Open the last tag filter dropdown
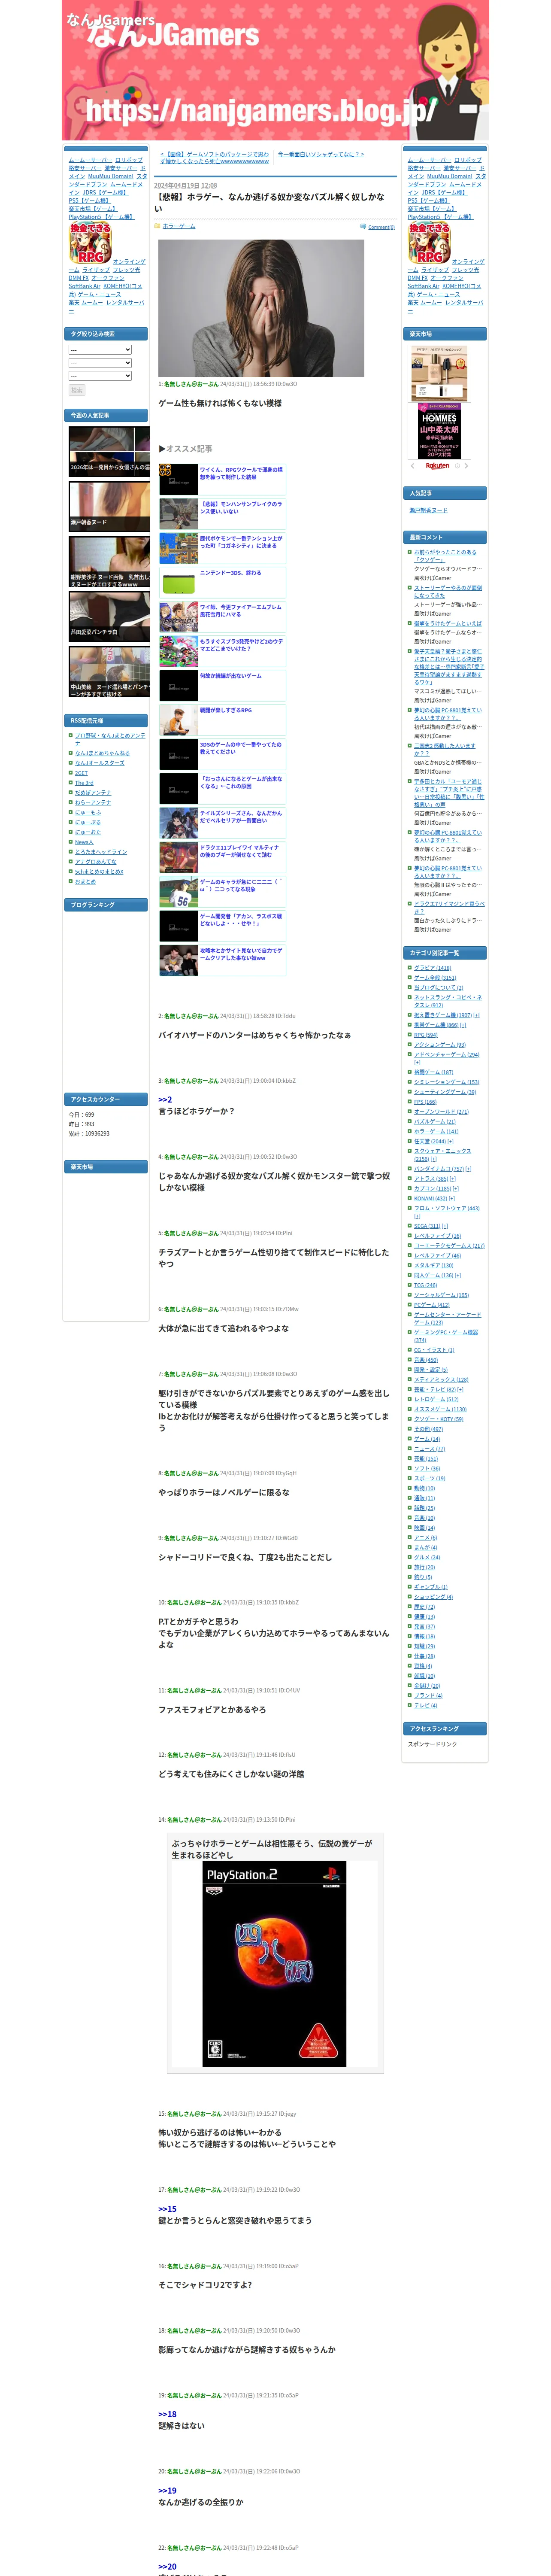Viewport: 551px width, 2576px height. coord(100,376)
